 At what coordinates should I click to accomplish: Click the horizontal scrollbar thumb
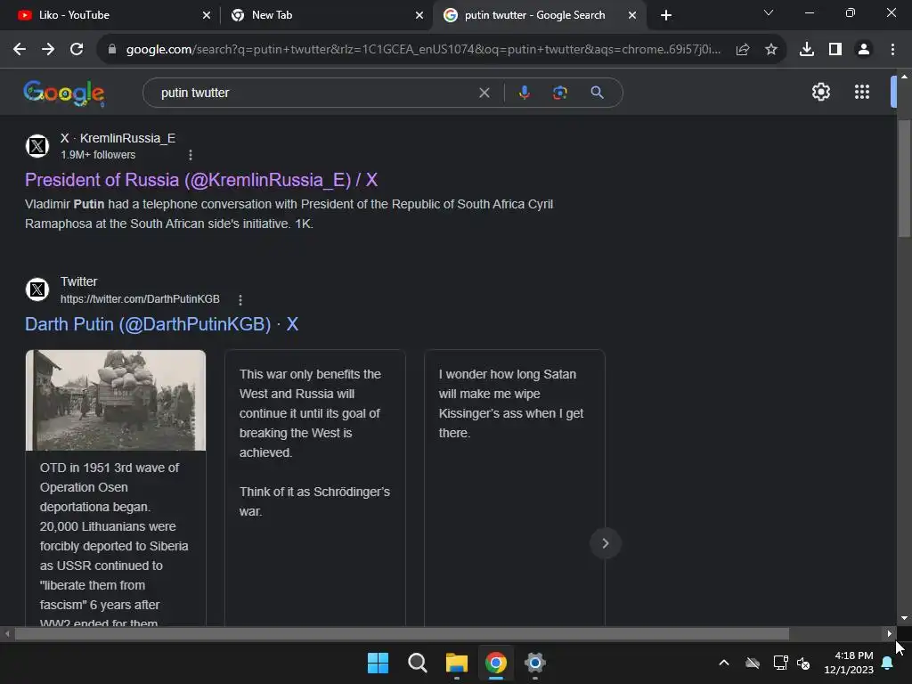402,633
